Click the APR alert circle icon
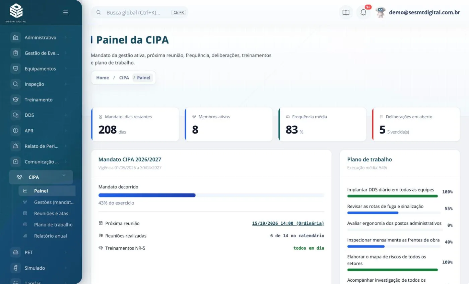The height and width of the screenshot is (284, 469). [15, 131]
